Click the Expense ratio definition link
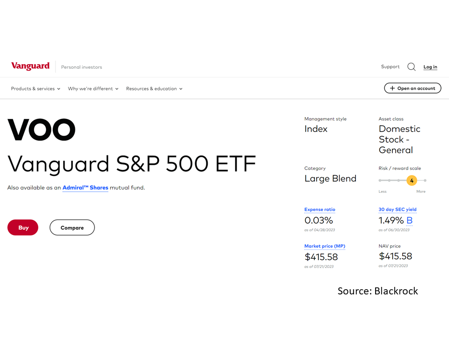 tap(319, 210)
